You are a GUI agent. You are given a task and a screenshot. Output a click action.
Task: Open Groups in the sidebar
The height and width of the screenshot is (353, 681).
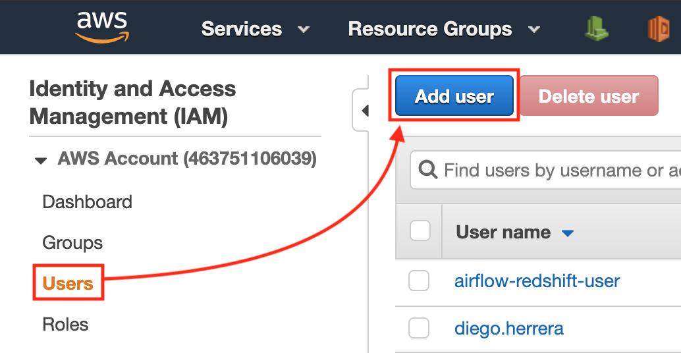72,243
